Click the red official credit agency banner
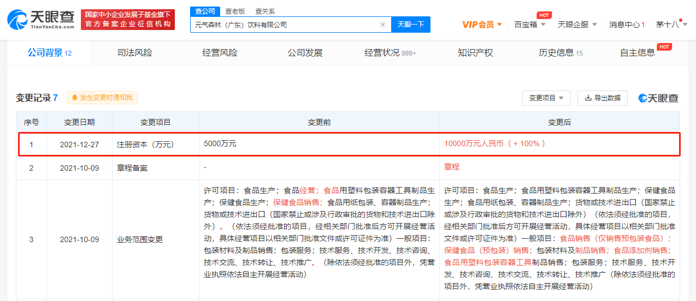This screenshot has height=301, width=696. point(128,20)
